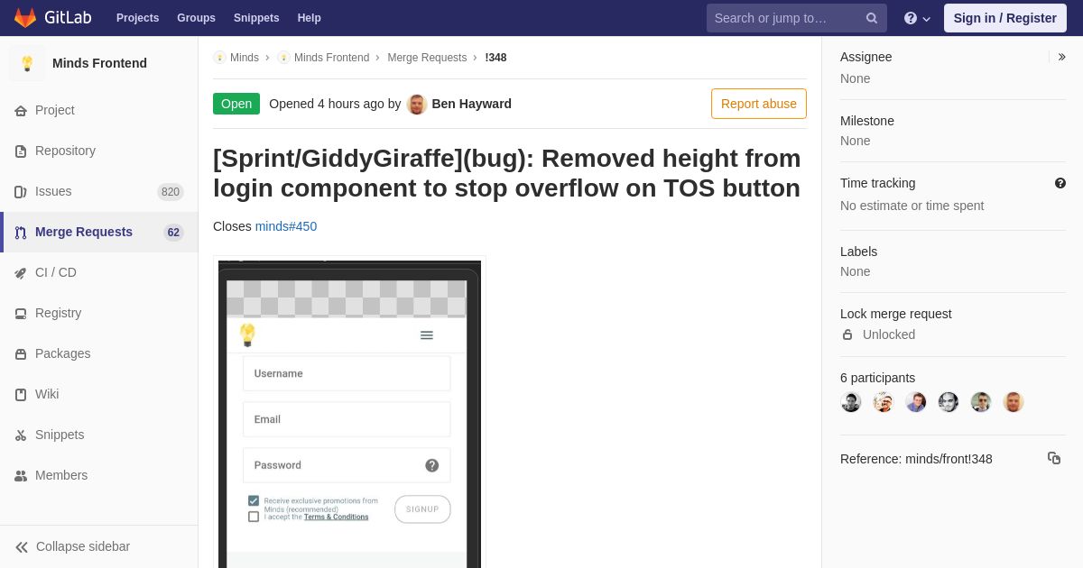
Task: Click the Project sidebar label
Action: point(55,110)
